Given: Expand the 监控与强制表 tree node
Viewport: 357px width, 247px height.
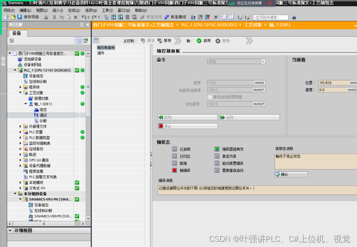Looking at the screenshot, I should [x=20, y=143].
